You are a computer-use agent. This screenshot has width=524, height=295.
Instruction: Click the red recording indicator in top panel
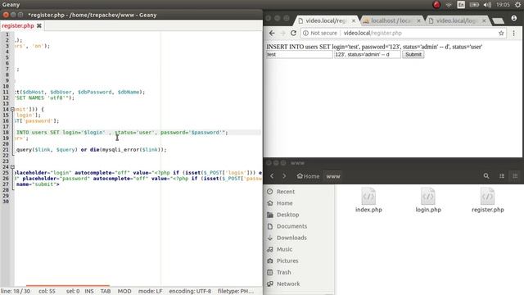(x=436, y=5)
